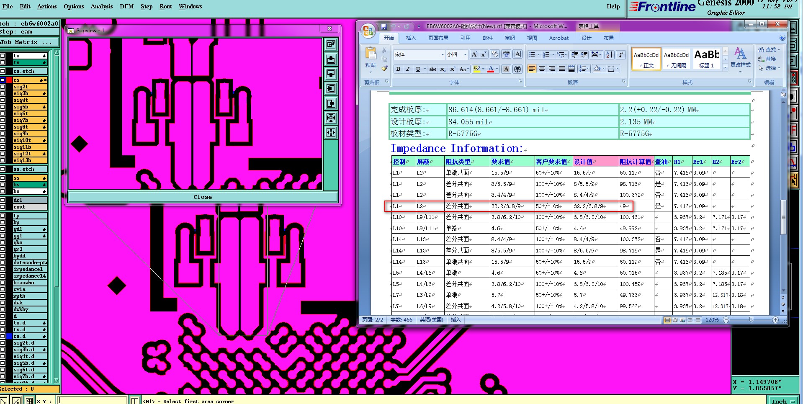
Task: Open the font name dropdown (宋体)
Action: point(442,54)
